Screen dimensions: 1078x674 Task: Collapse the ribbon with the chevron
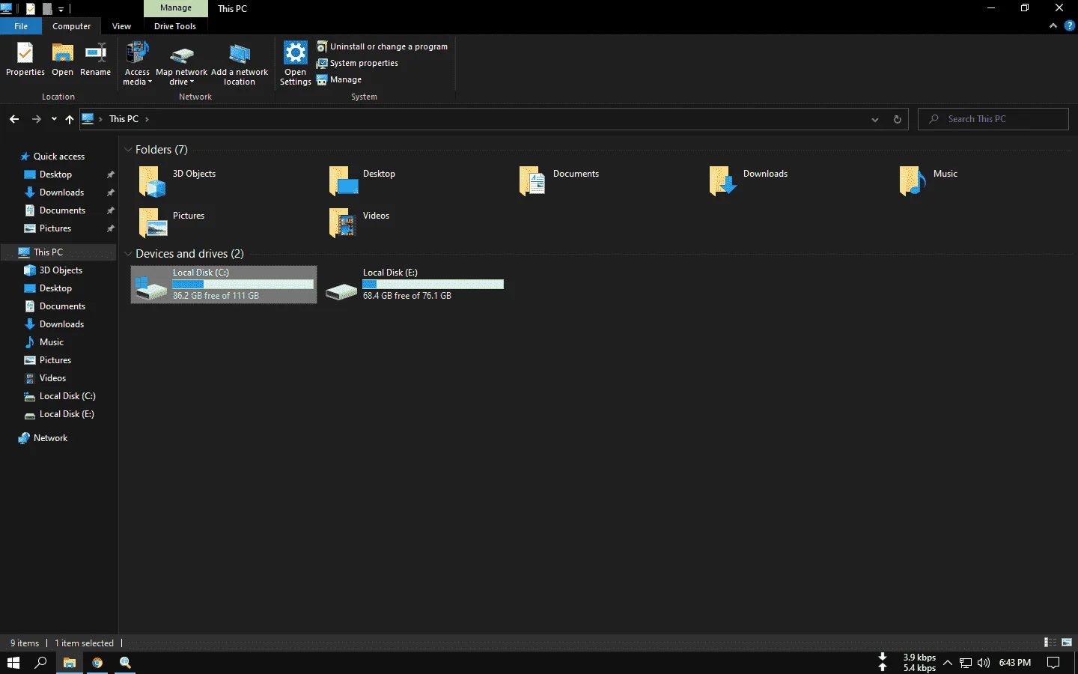coord(1053,25)
